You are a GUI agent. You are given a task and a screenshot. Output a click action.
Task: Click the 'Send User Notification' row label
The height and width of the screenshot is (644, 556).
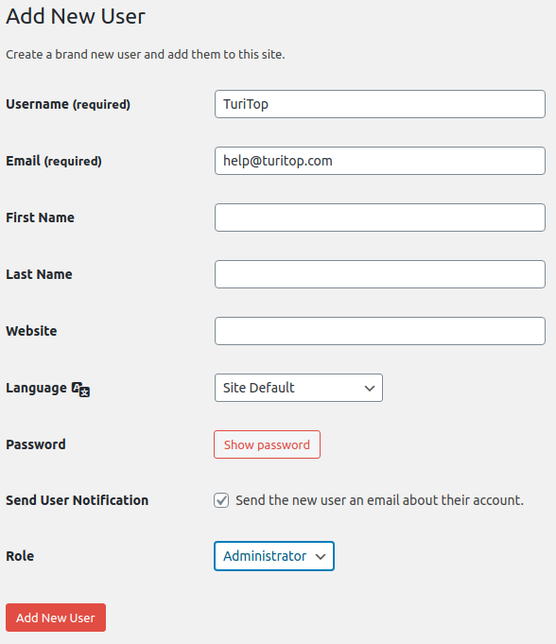pos(78,500)
